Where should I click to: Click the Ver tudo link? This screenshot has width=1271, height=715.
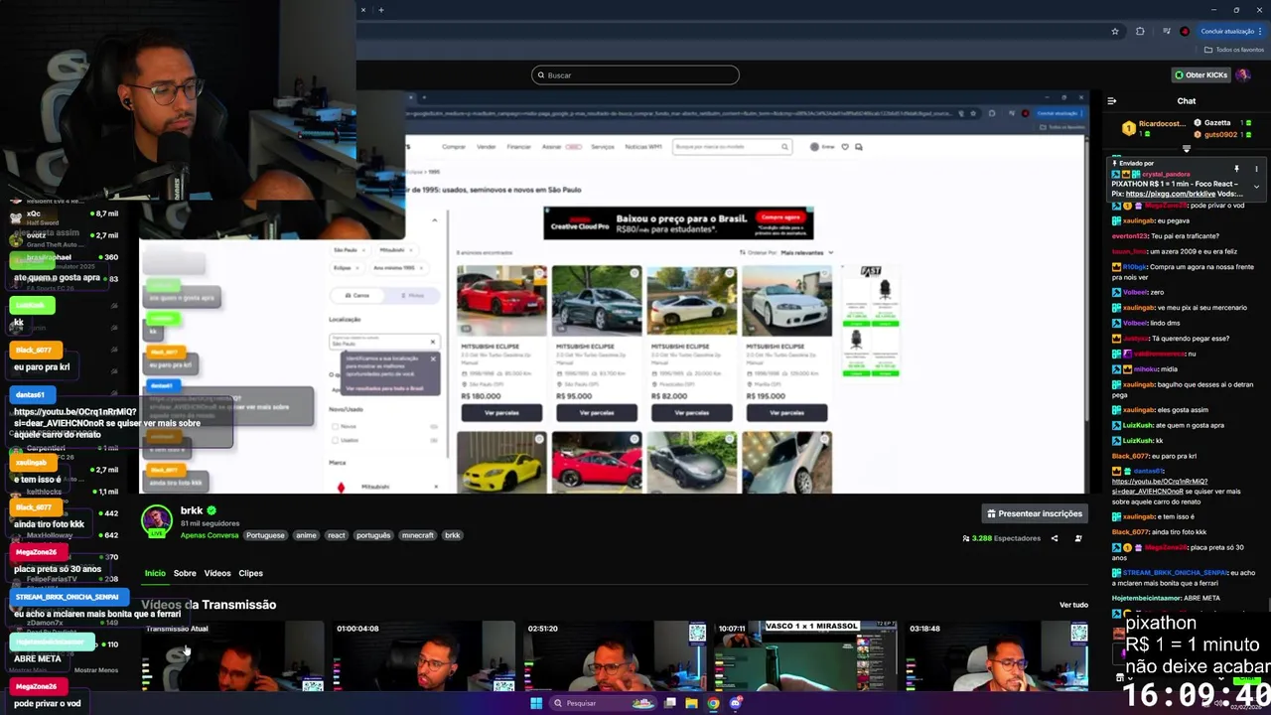[1073, 605]
